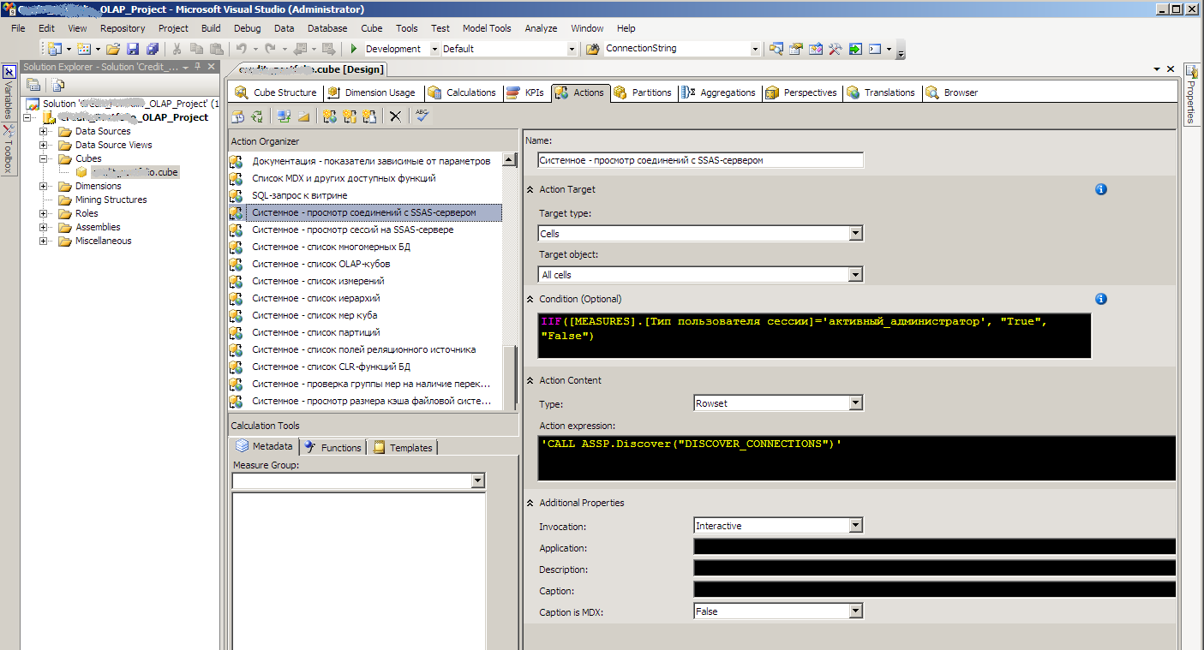Click the Action expression editor
Screen dimensions: 1204x650
[856, 458]
